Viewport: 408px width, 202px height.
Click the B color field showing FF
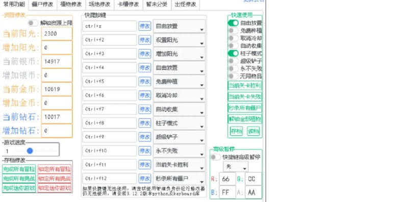coord(227,192)
